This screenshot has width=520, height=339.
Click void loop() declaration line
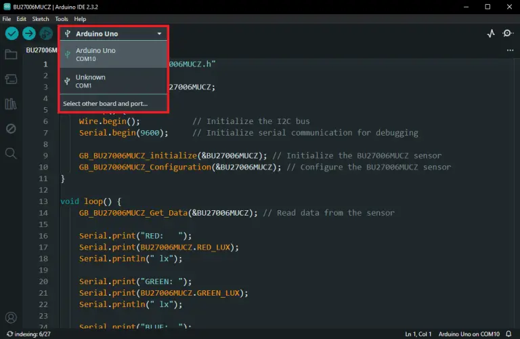click(x=91, y=201)
